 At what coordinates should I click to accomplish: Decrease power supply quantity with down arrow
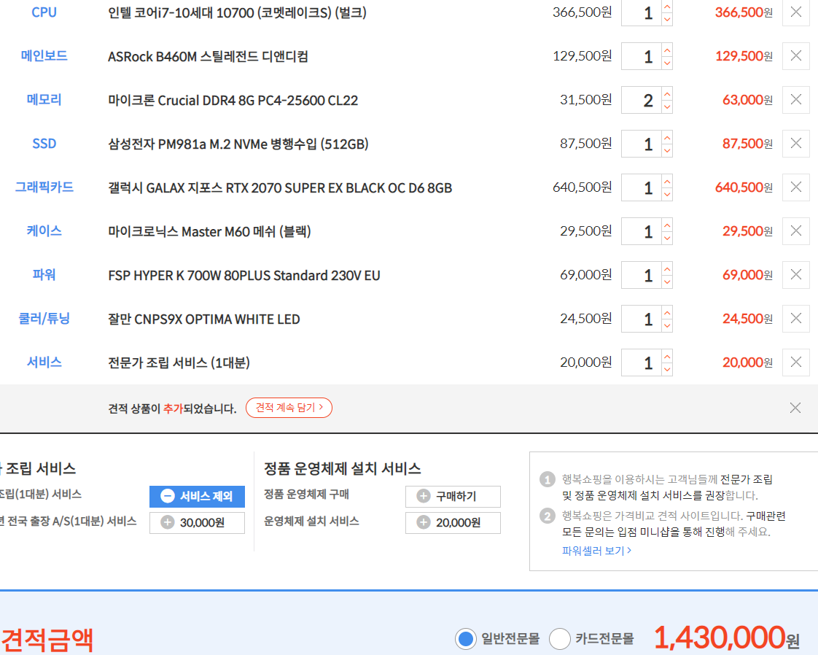666,282
